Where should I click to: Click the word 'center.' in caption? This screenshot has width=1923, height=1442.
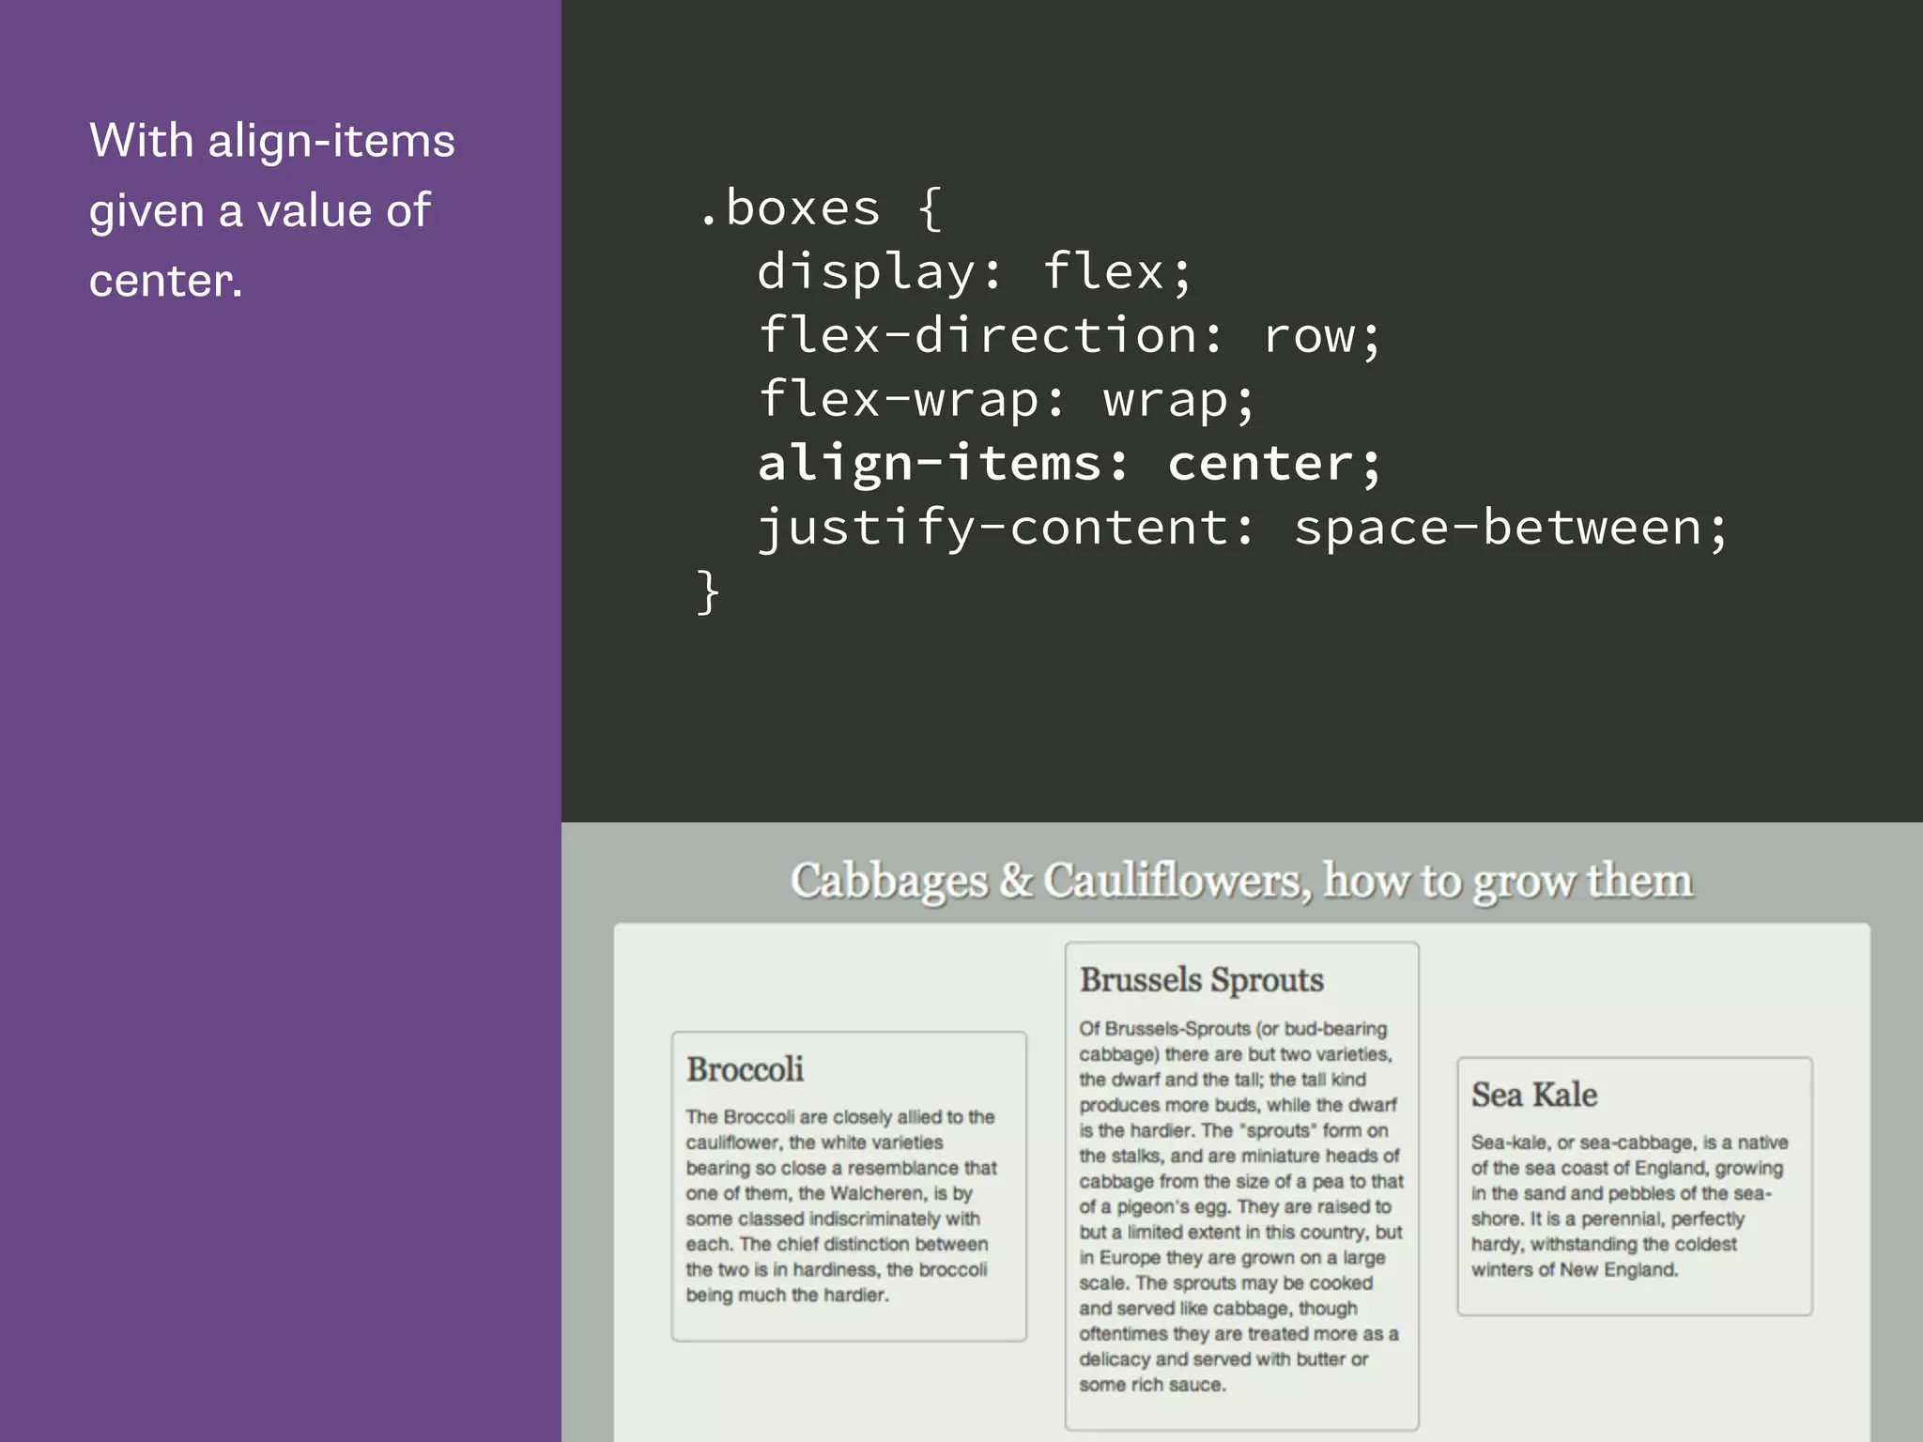pyautogui.click(x=166, y=281)
